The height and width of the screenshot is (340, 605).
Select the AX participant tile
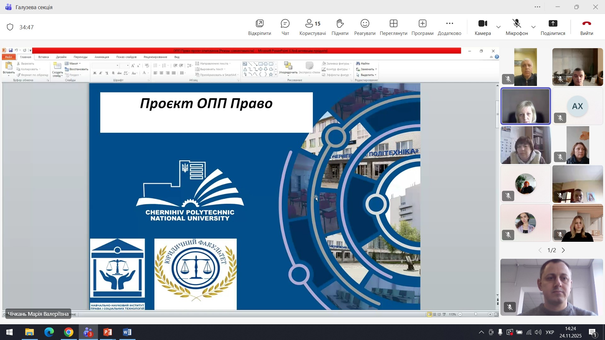577,106
